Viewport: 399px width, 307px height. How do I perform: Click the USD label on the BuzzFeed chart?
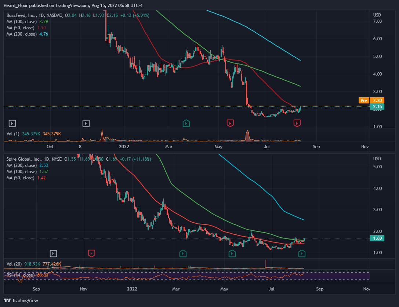377,15
